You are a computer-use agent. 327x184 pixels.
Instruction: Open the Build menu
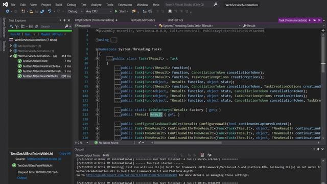point(59,5)
